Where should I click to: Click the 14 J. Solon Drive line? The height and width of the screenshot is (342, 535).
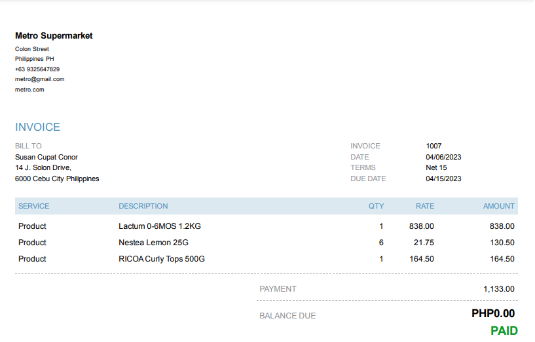pyautogui.click(x=43, y=167)
